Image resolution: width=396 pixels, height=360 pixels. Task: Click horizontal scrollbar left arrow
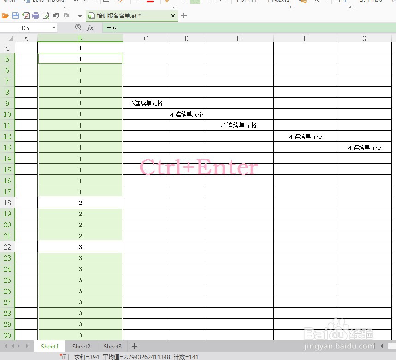[382, 346]
